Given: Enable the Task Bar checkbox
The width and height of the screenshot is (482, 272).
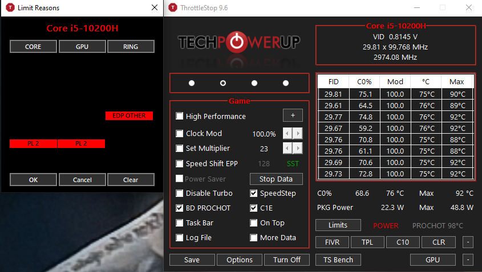Looking at the screenshot, I should click(x=179, y=222).
